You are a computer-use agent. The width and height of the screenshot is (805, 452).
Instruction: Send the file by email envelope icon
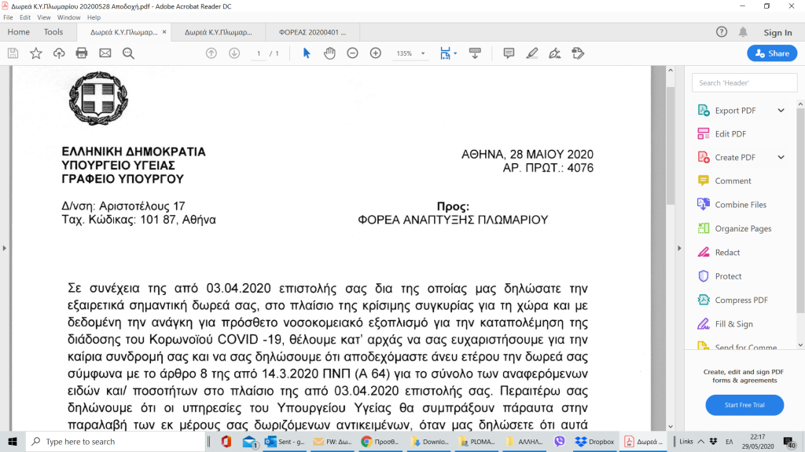tap(105, 53)
